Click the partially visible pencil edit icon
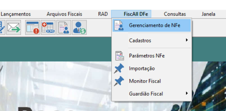This screenshot has width=226, height=111. tap(2, 27)
